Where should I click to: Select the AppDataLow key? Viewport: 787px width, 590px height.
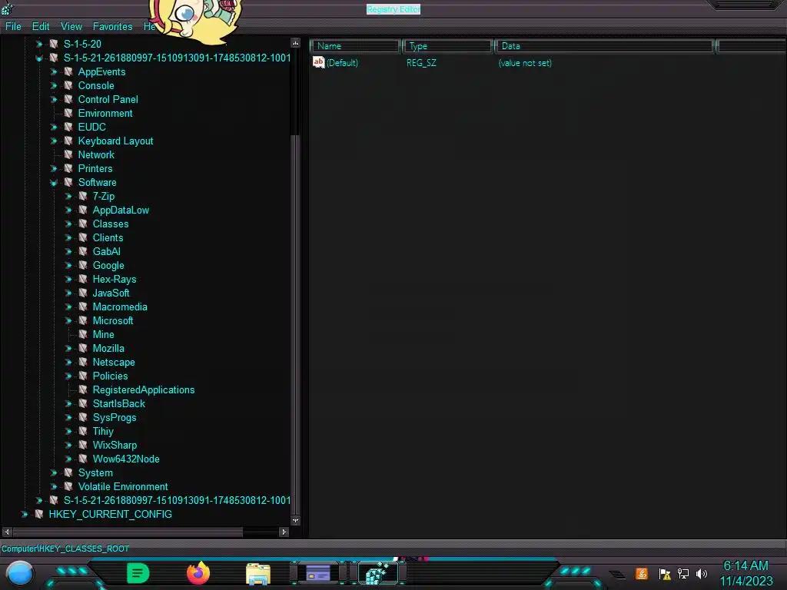[121, 210]
